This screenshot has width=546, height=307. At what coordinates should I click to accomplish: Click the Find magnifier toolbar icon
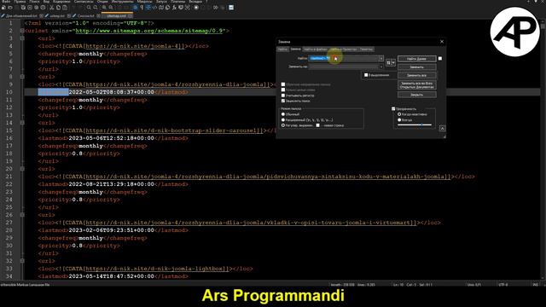[89, 8]
